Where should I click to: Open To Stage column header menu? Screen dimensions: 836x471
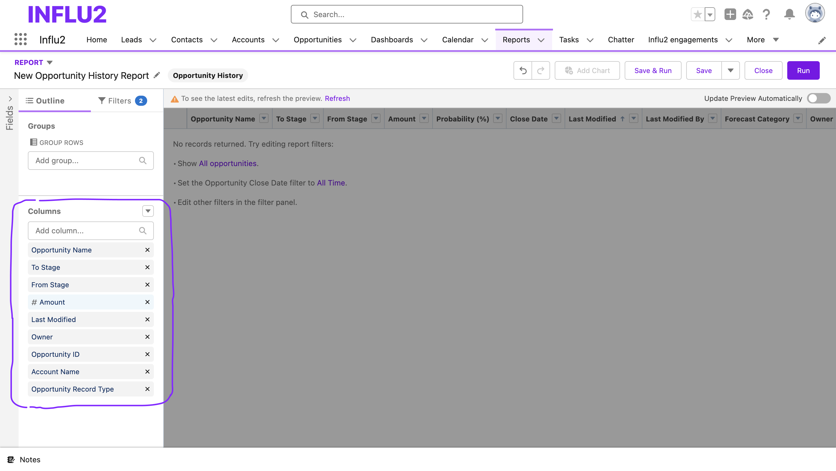pyautogui.click(x=315, y=118)
